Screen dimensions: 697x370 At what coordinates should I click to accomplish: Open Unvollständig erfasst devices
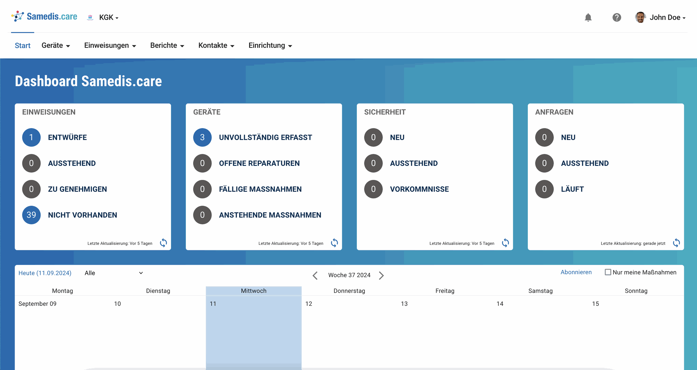click(265, 137)
